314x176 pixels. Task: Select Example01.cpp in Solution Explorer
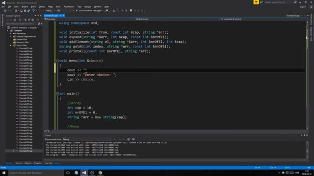[26, 48]
